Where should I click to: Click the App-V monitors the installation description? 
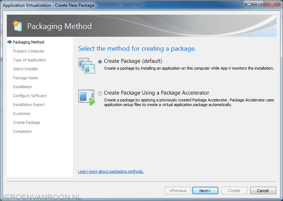coord(189,68)
